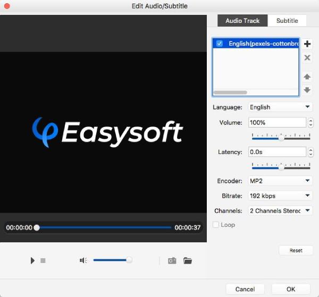Click the playback timeline progress bar

click(x=104, y=227)
